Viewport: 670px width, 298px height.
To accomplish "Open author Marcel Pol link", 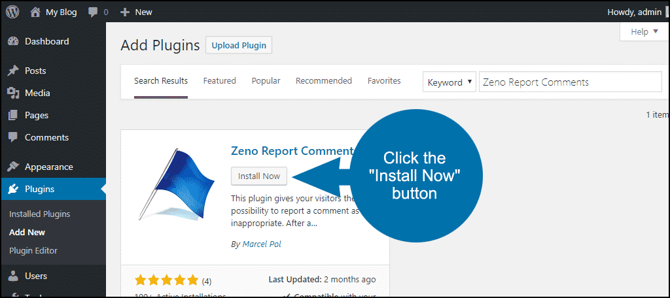I will pos(262,244).
